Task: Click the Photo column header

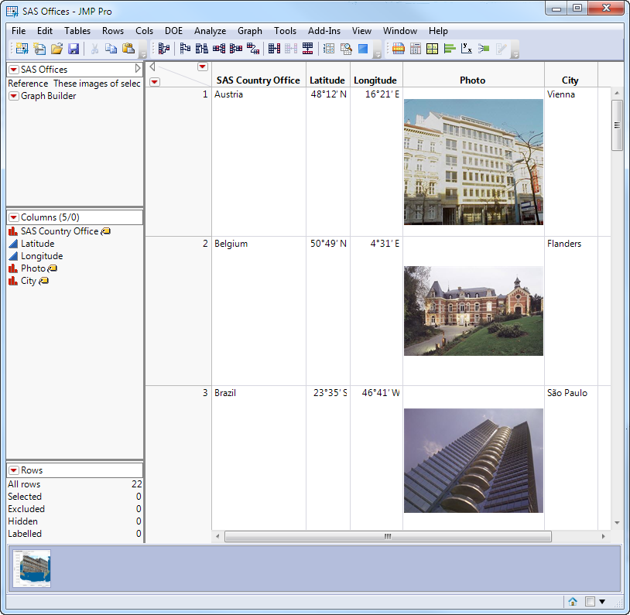Action: tap(472, 80)
